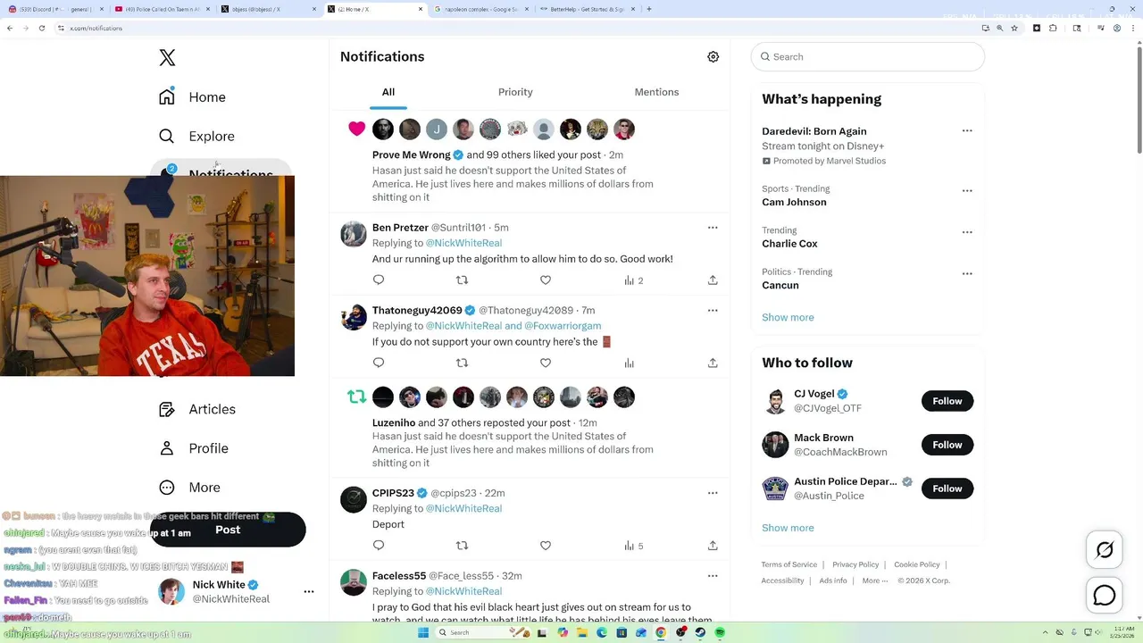1143x643 pixels.
Task: Follow CJ Vogel
Action: [x=947, y=401]
